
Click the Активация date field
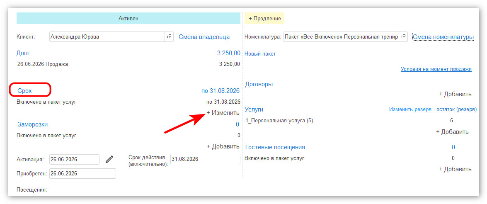point(74,160)
